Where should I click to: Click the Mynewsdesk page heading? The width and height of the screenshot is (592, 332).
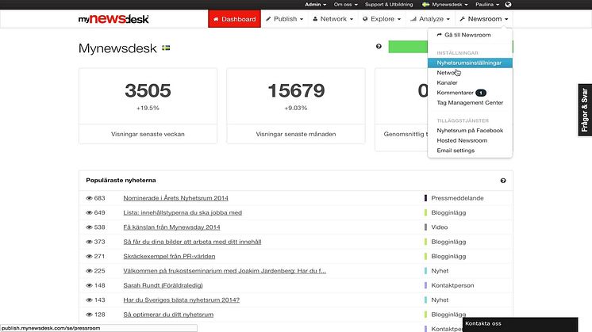[x=117, y=48]
